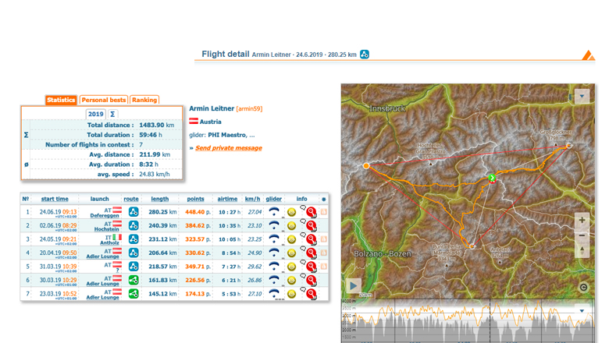Sort the table by points column
The width and height of the screenshot is (609, 343).
195,199
